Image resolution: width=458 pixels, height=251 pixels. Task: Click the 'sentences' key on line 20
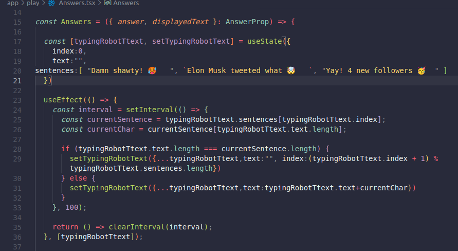pos(54,70)
